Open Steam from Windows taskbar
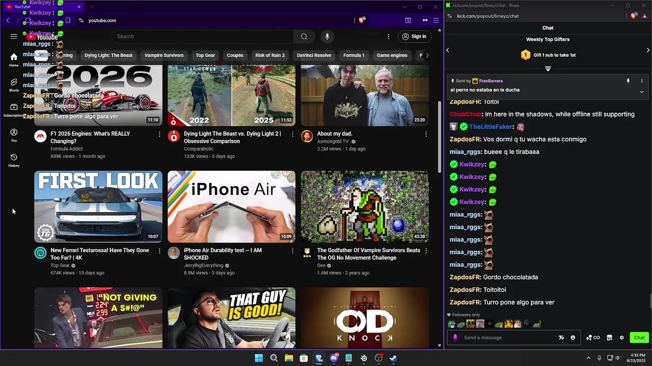652x366 pixels. 393,358
